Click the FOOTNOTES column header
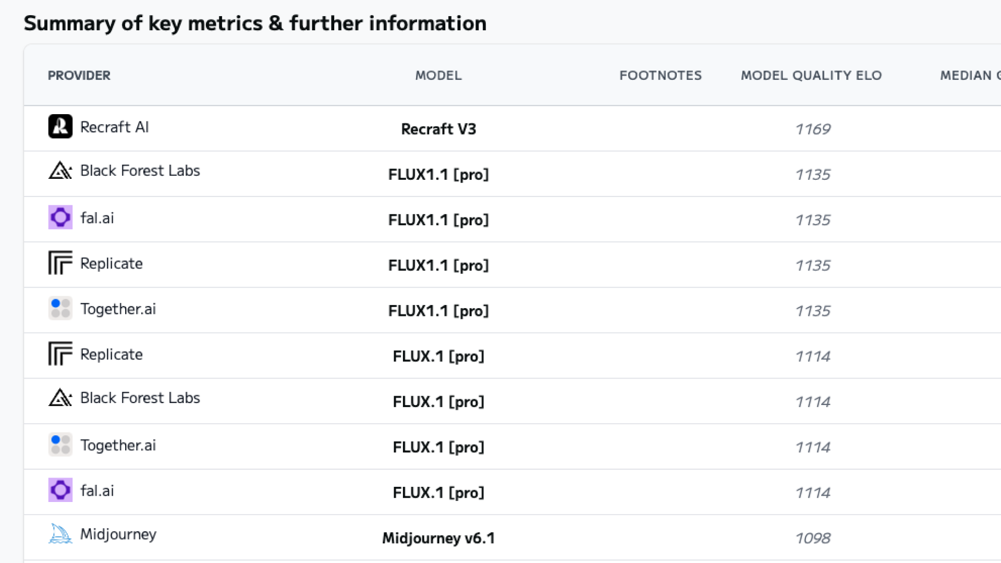Screen dimensions: 1001x563 pos(661,76)
